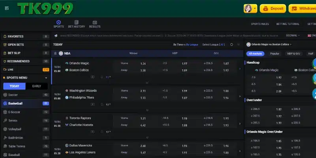The width and height of the screenshot is (316, 158).
Task: Select the Tennis racket icon in the sports menu
Action: 5,120
